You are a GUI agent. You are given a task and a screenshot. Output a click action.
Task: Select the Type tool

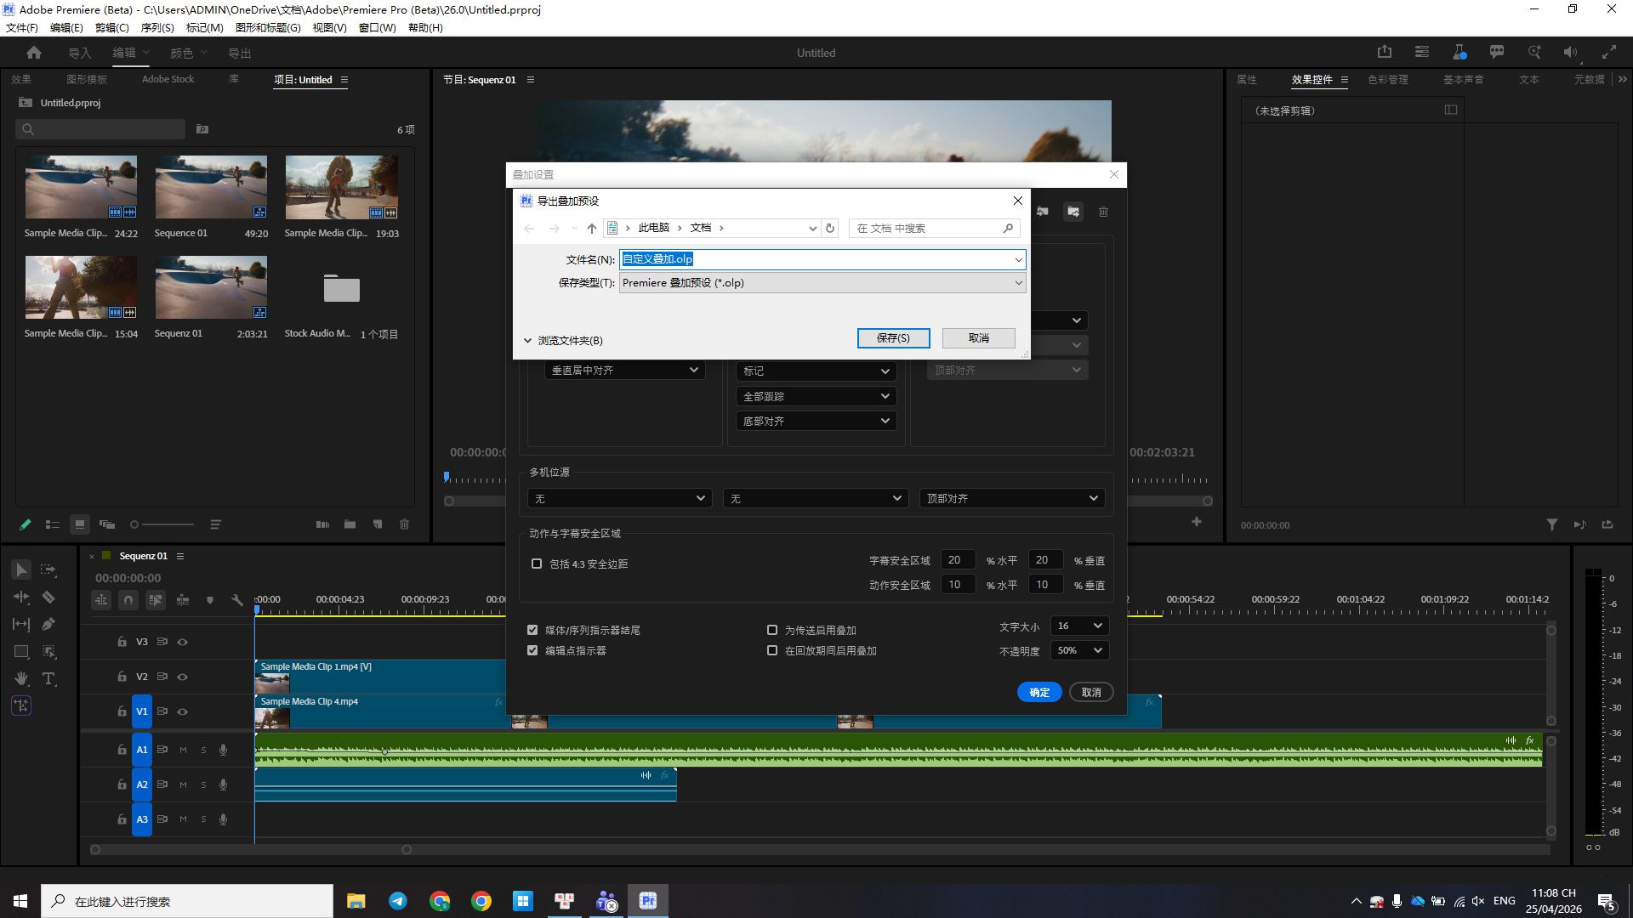click(48, 679)
